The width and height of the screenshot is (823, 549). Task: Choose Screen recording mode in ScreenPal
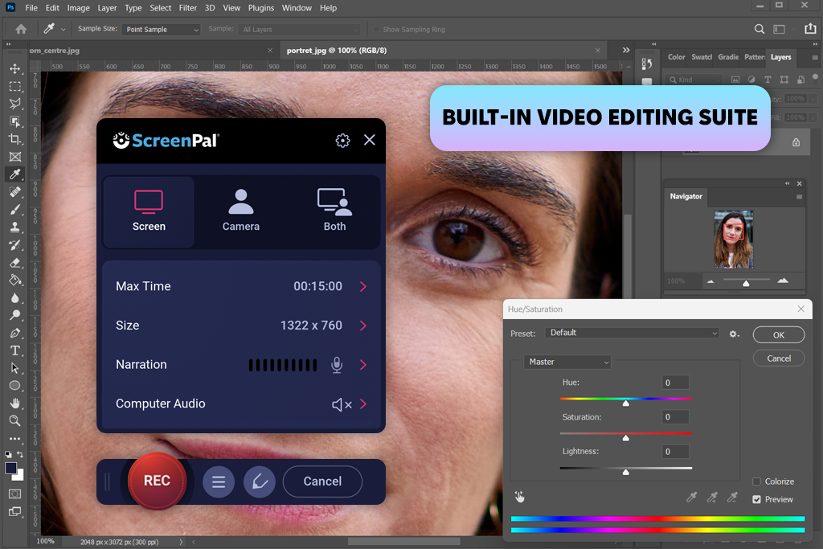[149, 211]
